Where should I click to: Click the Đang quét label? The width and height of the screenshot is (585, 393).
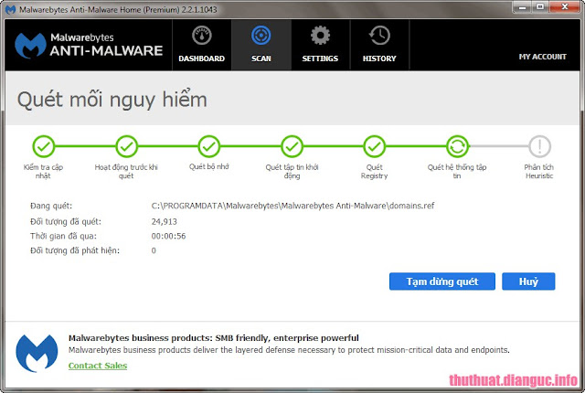click(x=51, y=206)
